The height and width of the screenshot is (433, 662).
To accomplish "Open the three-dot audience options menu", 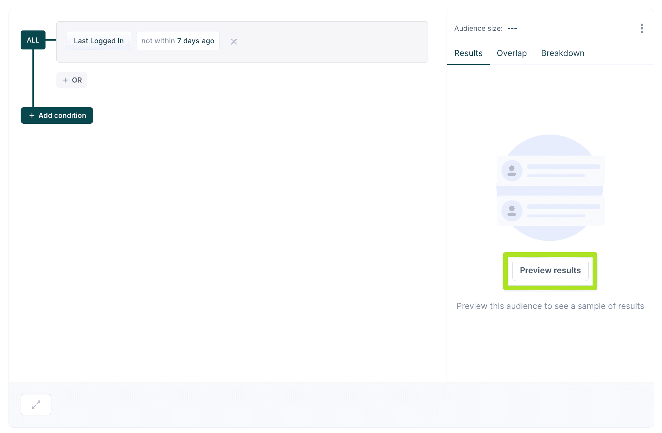I will tap(642, 28).
